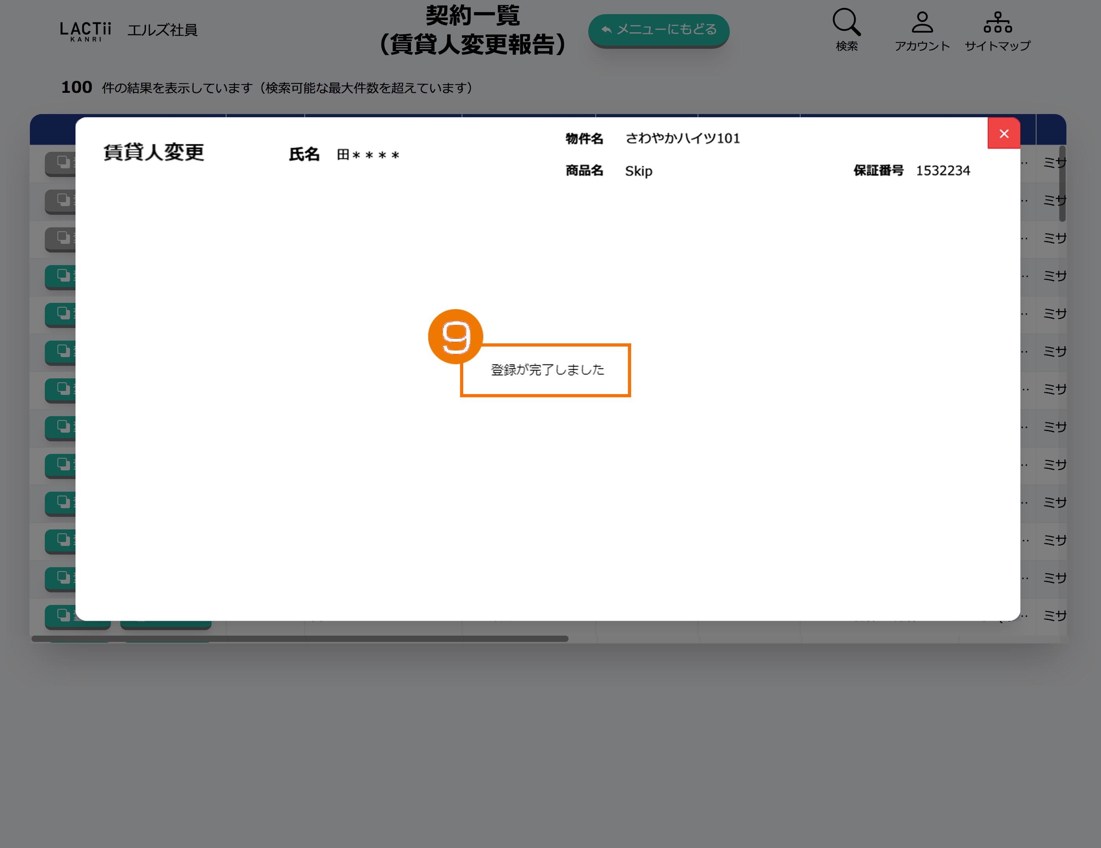Click the orange step 9 badge

pyautogui.click(x=455, y=336)
